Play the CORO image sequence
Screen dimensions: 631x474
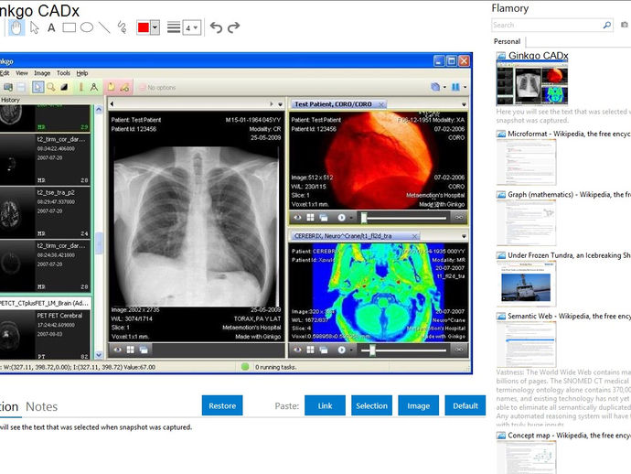[342, 218]
